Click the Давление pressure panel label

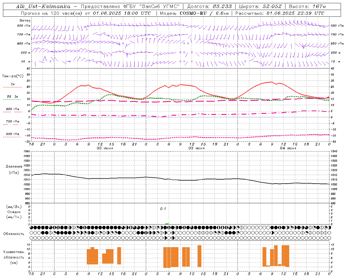point(14,167)
